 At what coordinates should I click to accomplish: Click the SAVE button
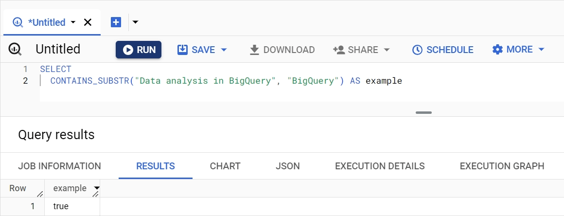coord(196,50)
